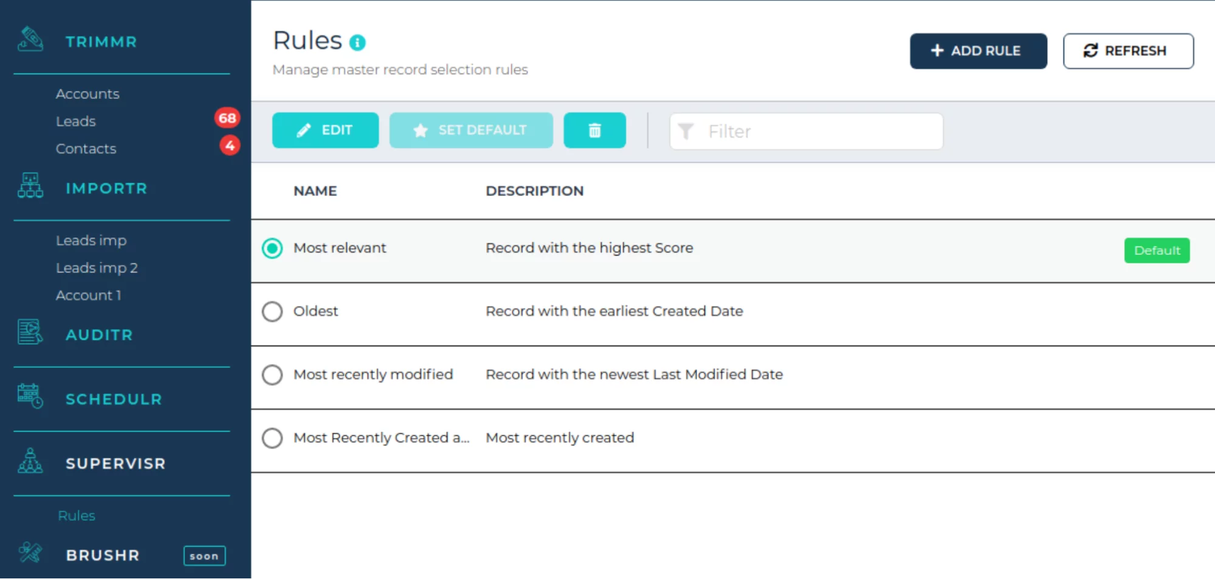Go to Accounts in sidebar
This screenshot has width=1215, height=579.
(88, 94)
